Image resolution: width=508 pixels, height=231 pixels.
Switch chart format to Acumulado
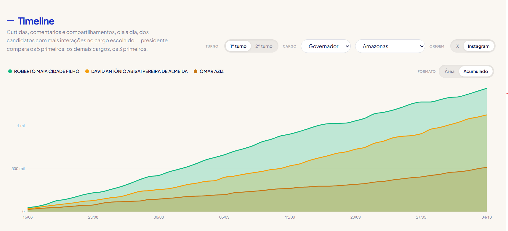coord(475,71)
